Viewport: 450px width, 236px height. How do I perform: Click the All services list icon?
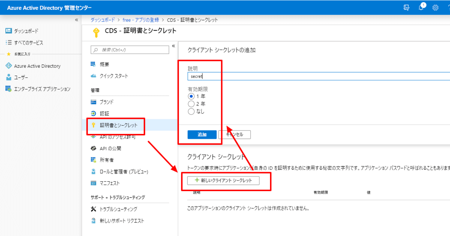[x=8, y=43]
